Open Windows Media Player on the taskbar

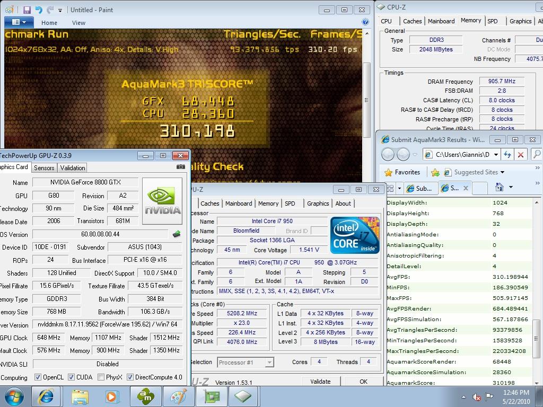tap(112, 396)
